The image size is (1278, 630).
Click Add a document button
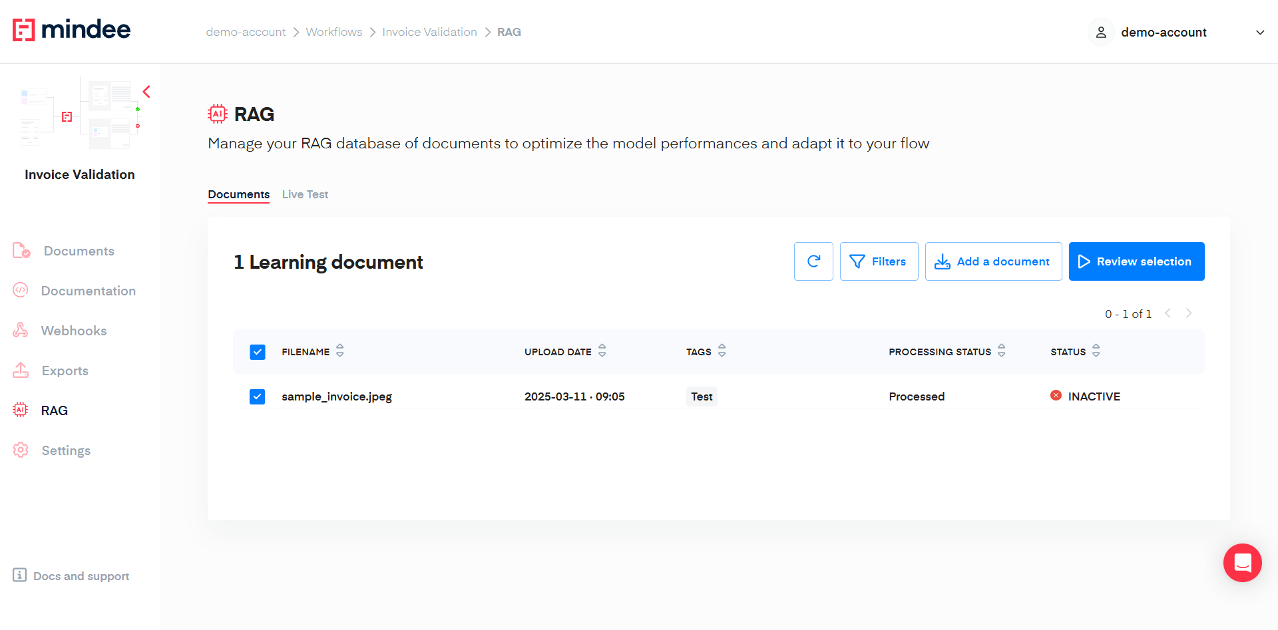click(x=993, y=261)
